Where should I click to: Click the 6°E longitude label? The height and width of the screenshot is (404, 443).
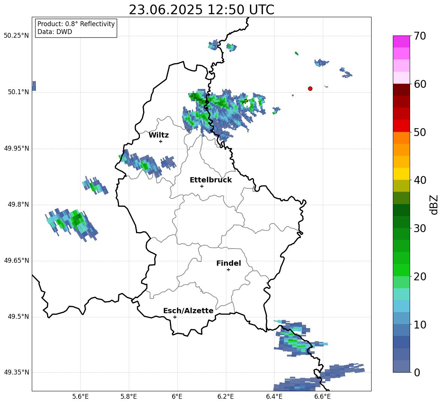177,397
